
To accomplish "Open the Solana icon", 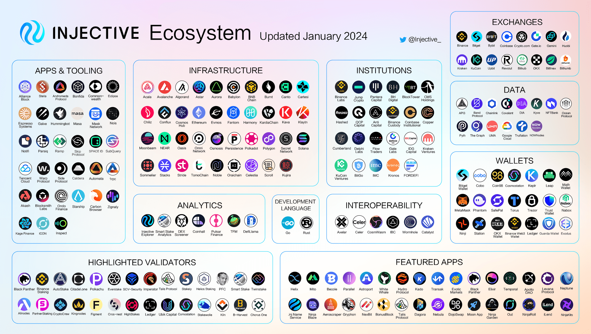I will coord(303,139).
